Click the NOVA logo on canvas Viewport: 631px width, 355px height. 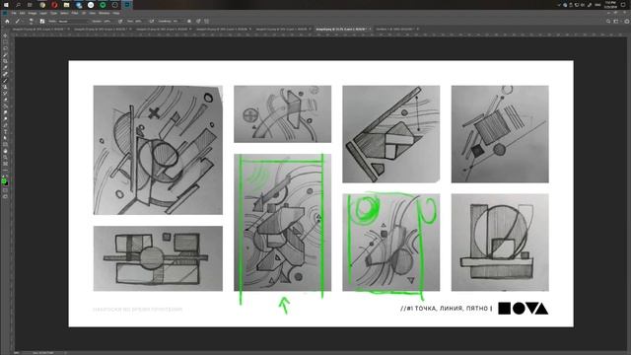pos(524,309)
